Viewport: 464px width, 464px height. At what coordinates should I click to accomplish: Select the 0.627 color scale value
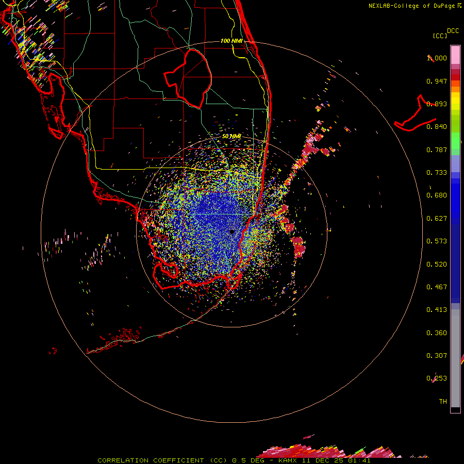coord(437,219)
